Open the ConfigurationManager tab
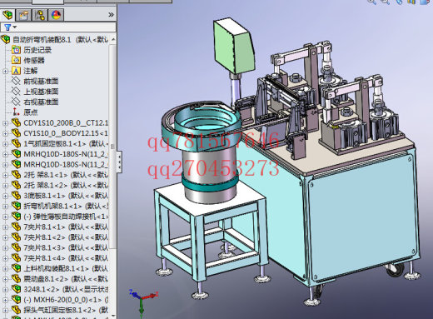The image size is (433, 319). 40,15
